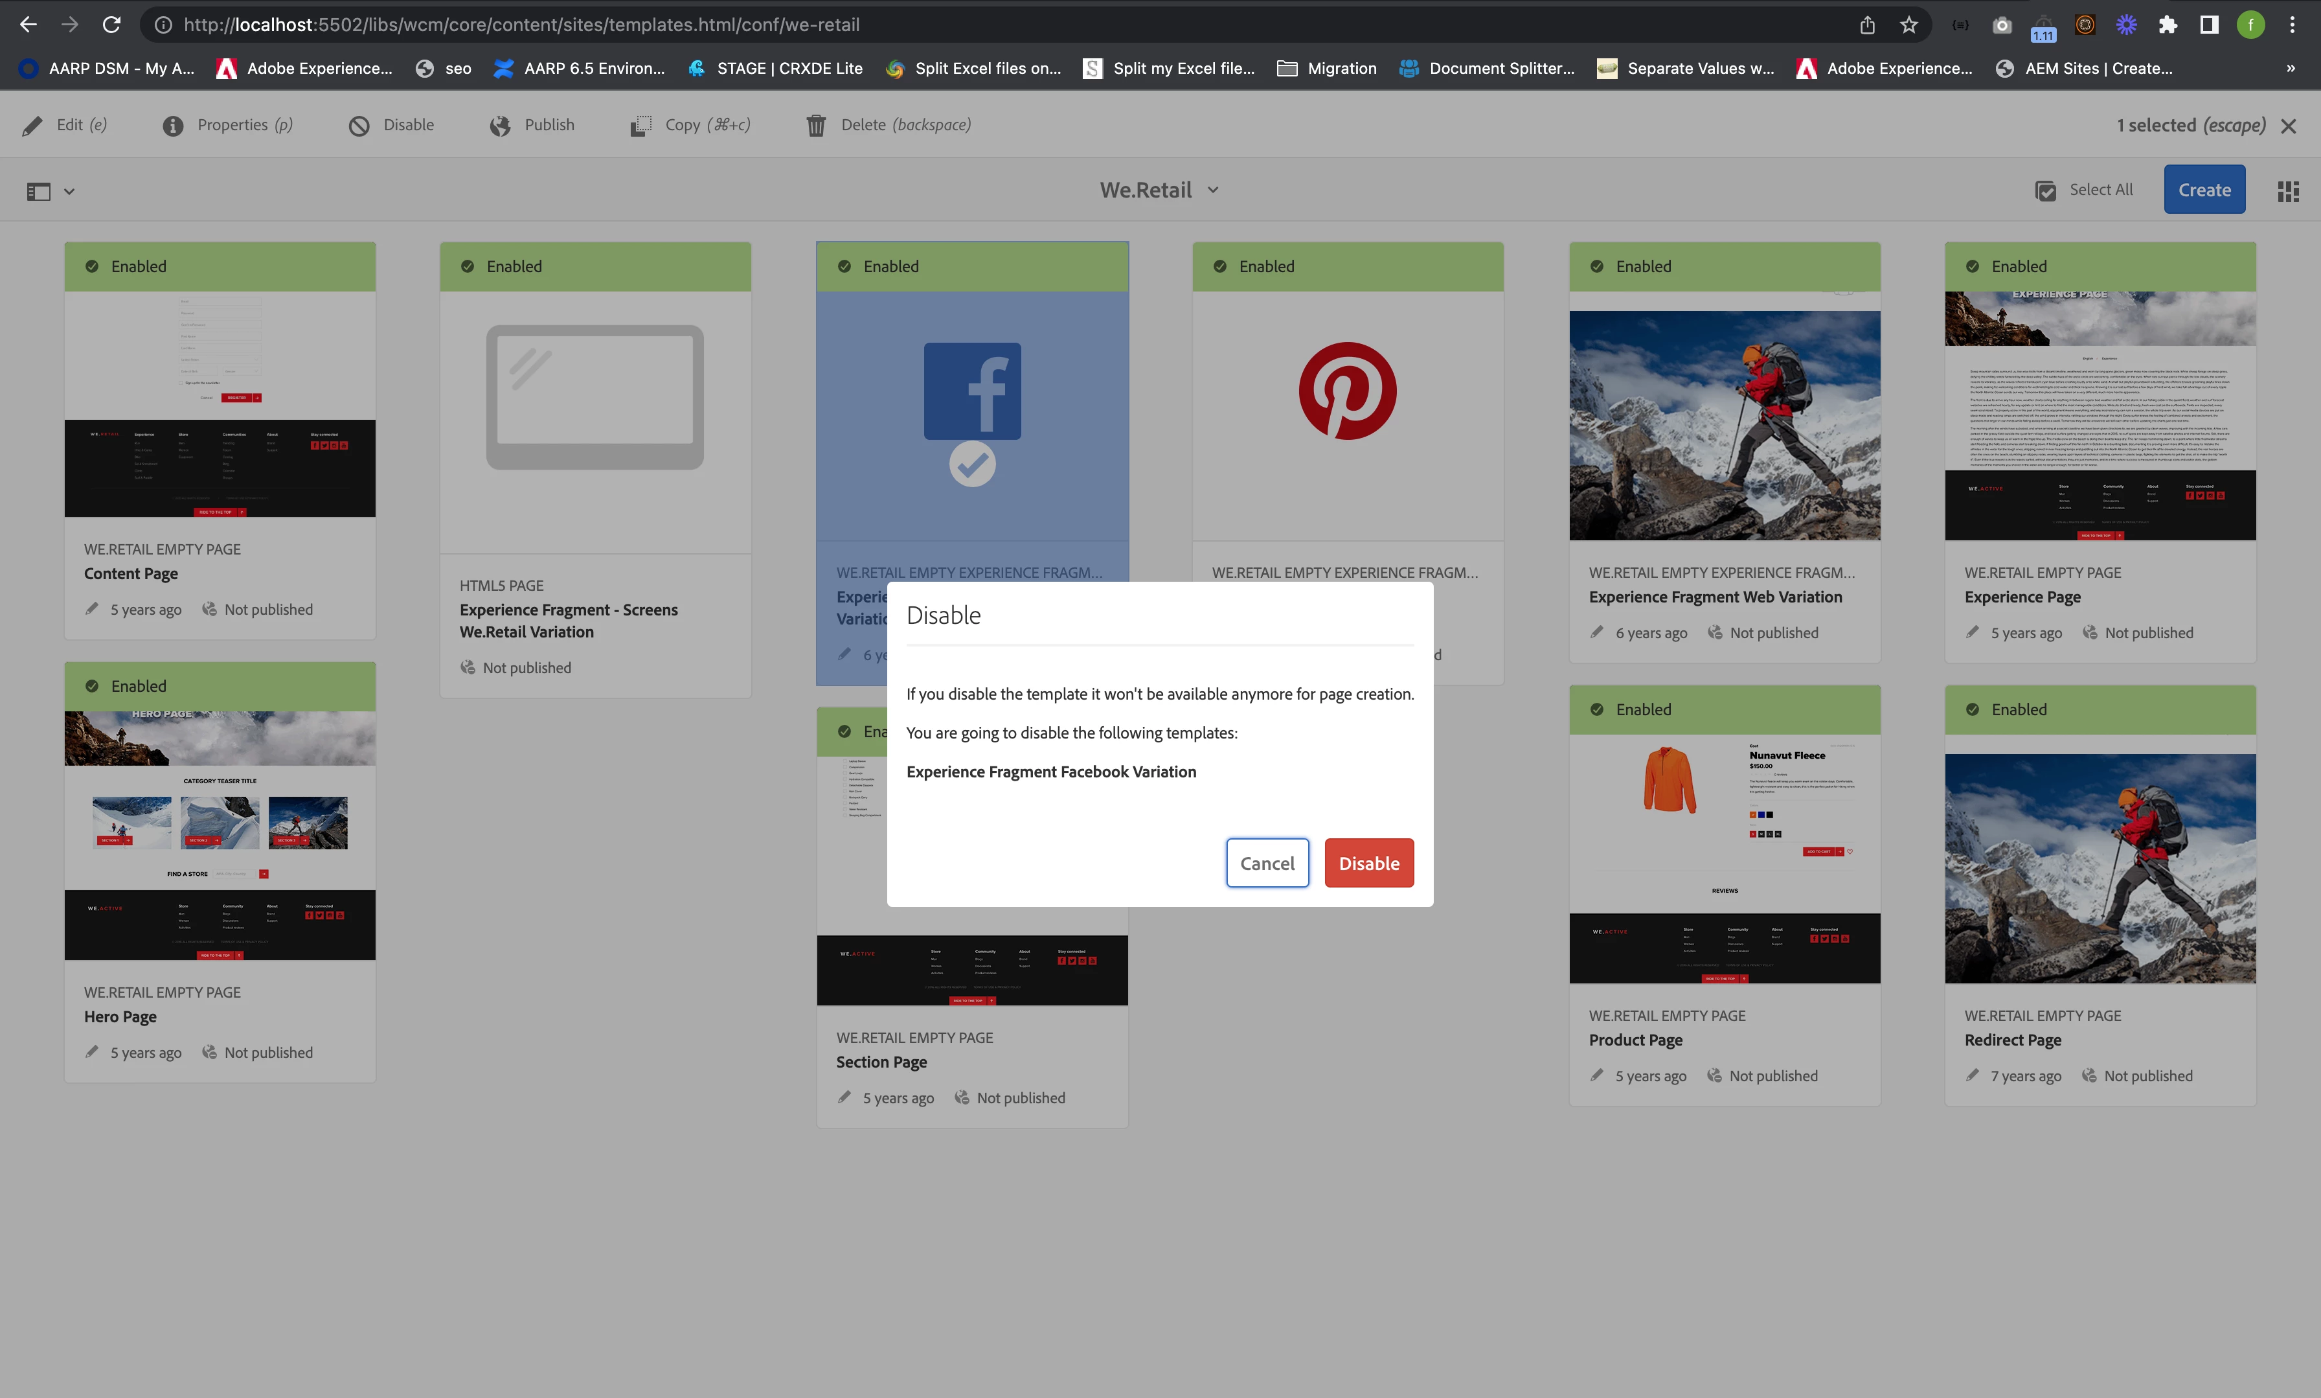Click the Delete trash icon

(x=815, y=125)
